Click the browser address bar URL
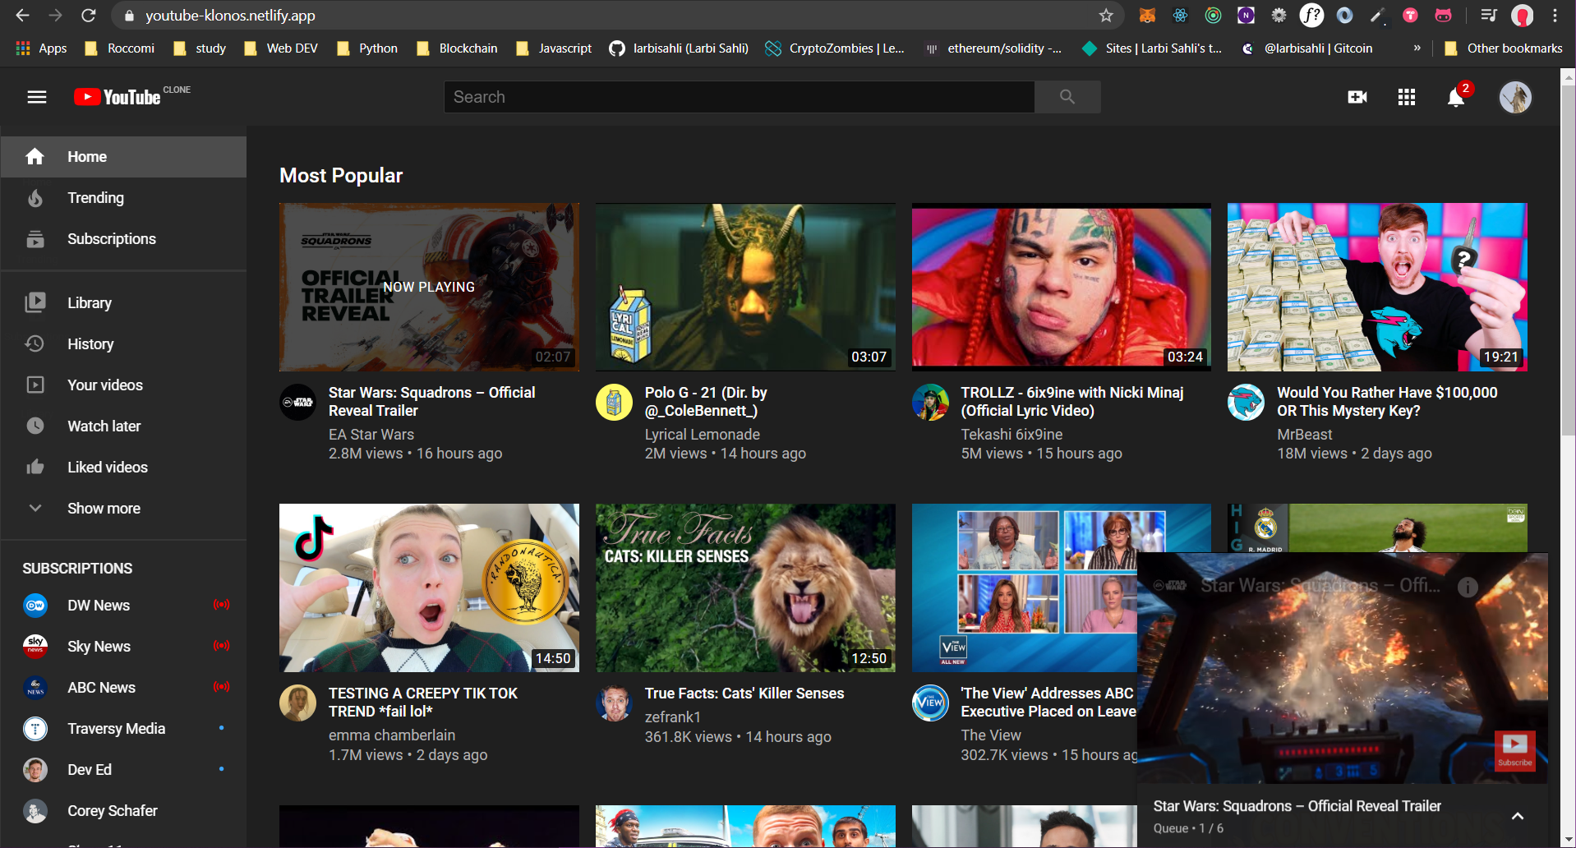This screenshot has height=848, width=1576. [230, 16]
